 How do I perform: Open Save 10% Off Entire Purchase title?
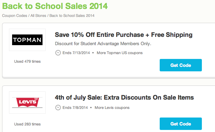(x=124, y=35)
